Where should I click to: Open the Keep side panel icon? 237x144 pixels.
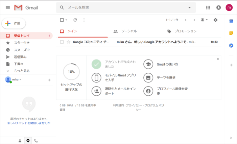(x=231, y=33)
